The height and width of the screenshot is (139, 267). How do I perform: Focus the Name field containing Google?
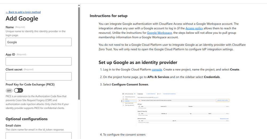tap(38, 42)
